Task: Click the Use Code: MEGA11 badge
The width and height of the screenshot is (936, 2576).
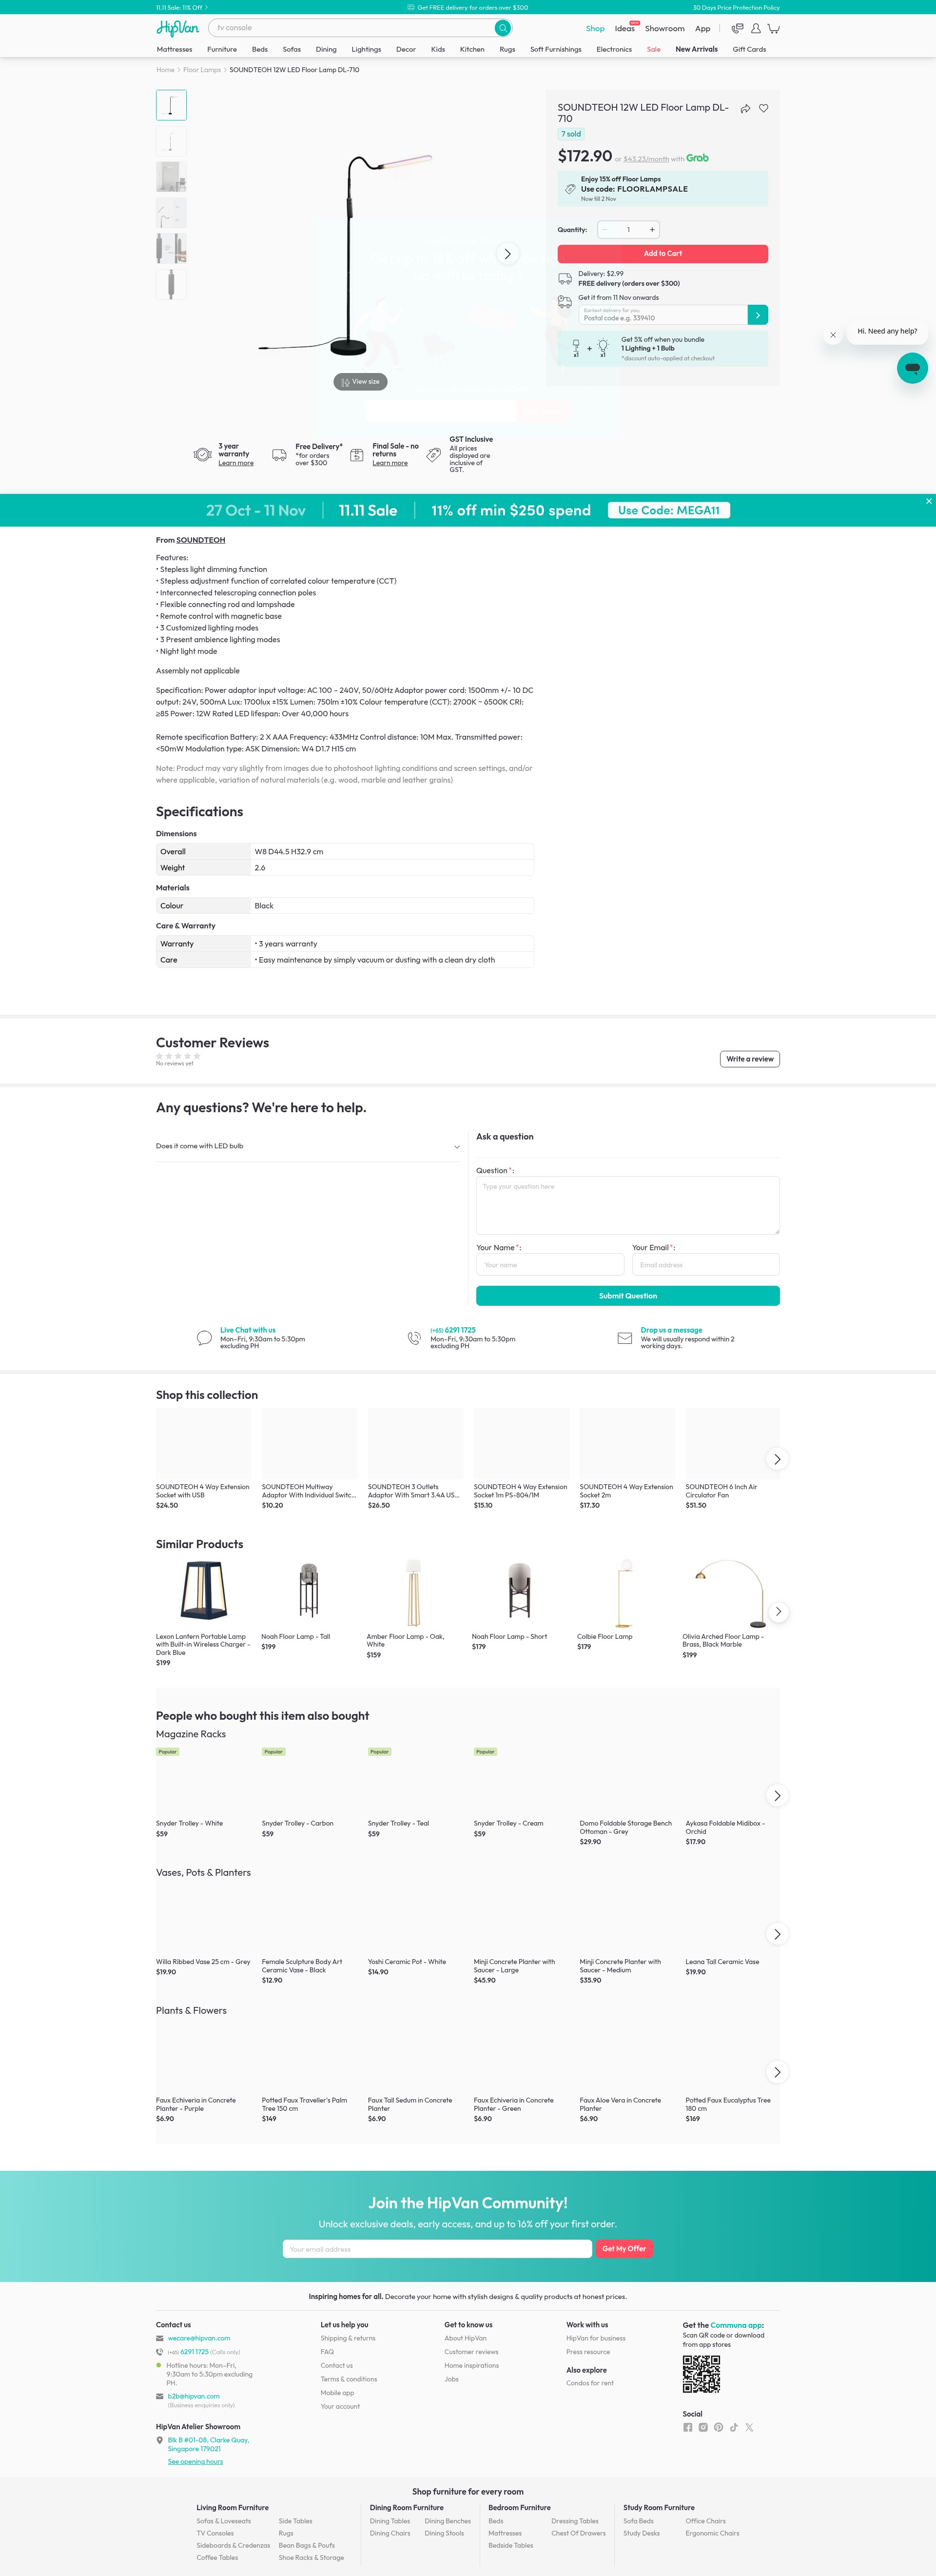Action: pos(669,510)
